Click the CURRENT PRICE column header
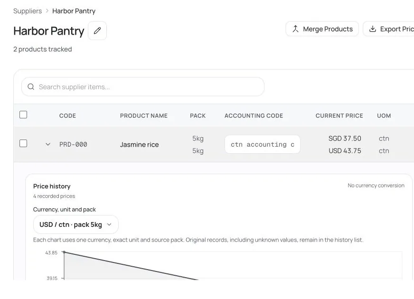Viewport: 414px width, 299px height. click(339, 116)
